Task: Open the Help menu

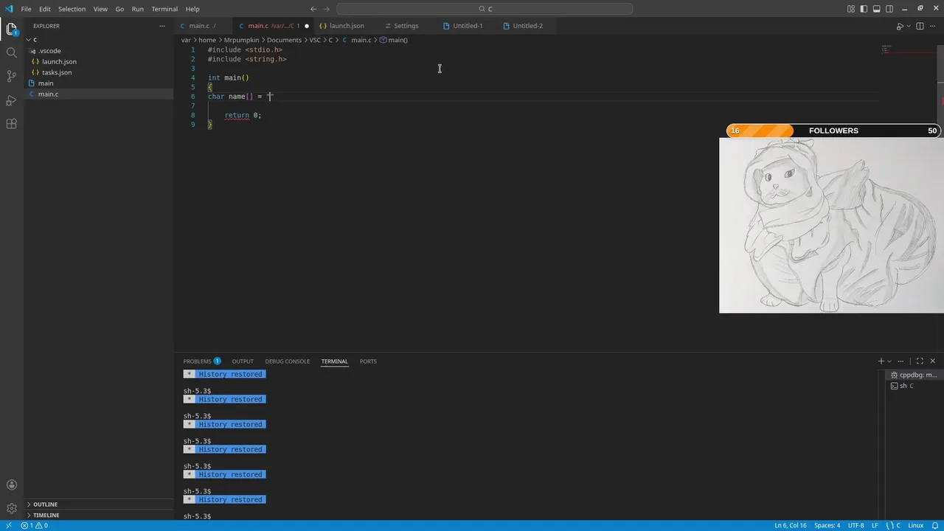Action: (x=192, y=9)
